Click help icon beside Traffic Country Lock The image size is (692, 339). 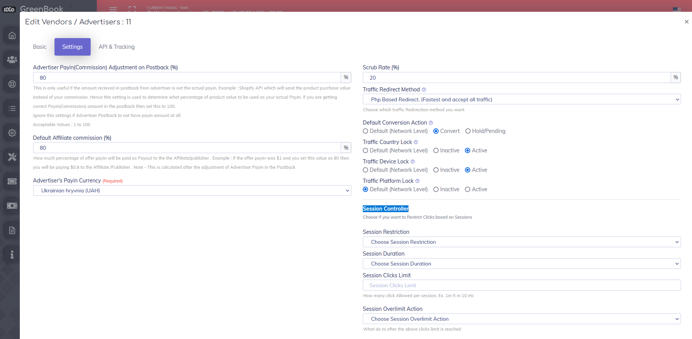[x=416, y=142]
